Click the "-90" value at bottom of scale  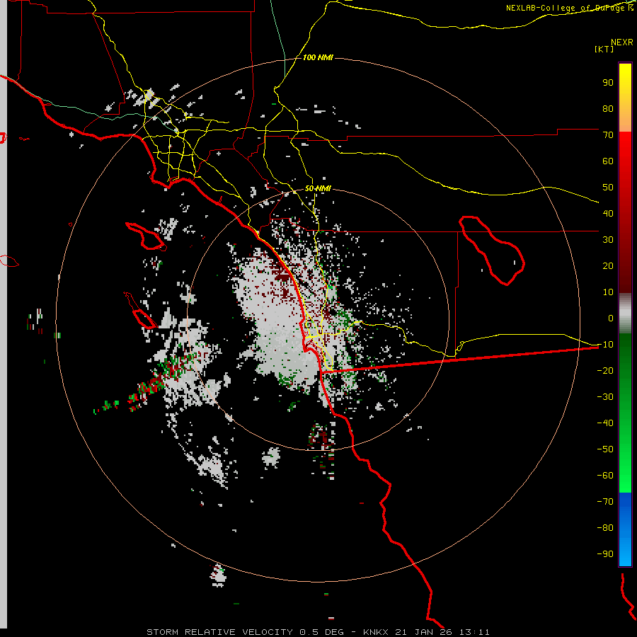tap(605, 554)
